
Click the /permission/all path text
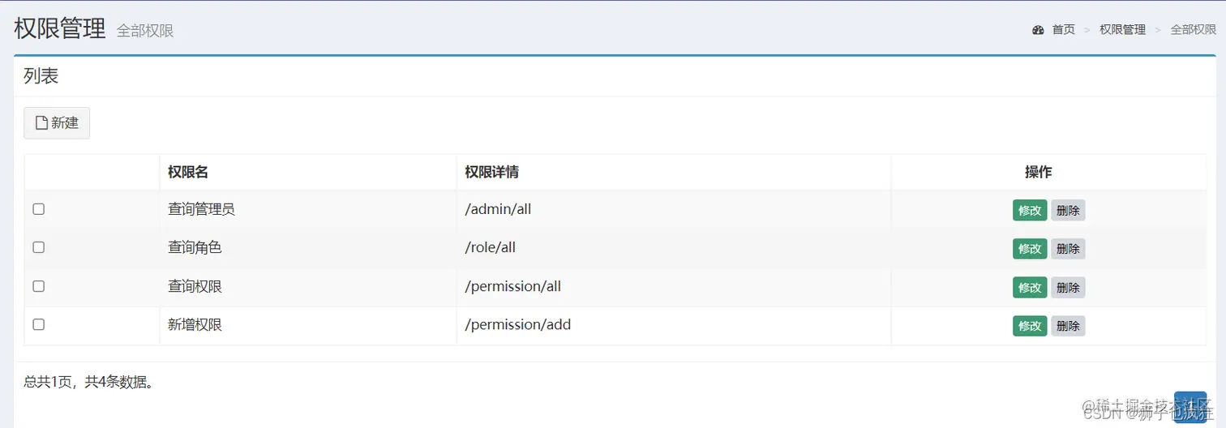(x=513, y=286)
